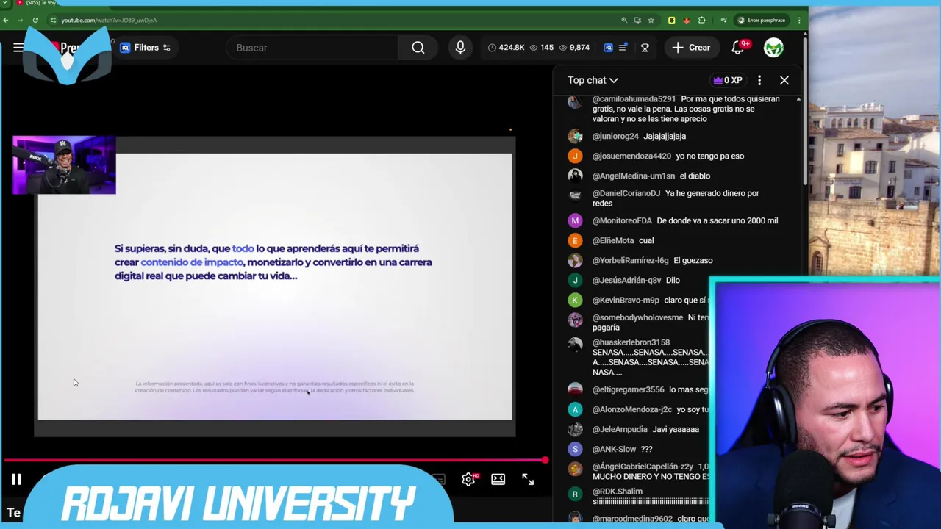Image resolution: width=941 pixels, height=529 pixels.
Task: Click @KevinBravo-m9p chat username
Action: (x=626, y=300)
